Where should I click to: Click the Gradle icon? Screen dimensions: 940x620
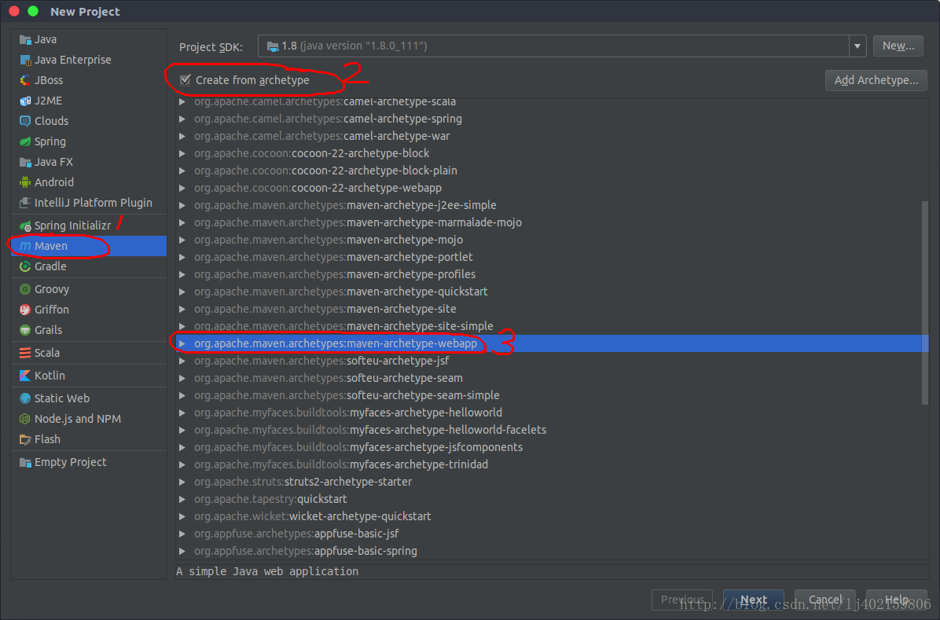(x=25, y=266)
